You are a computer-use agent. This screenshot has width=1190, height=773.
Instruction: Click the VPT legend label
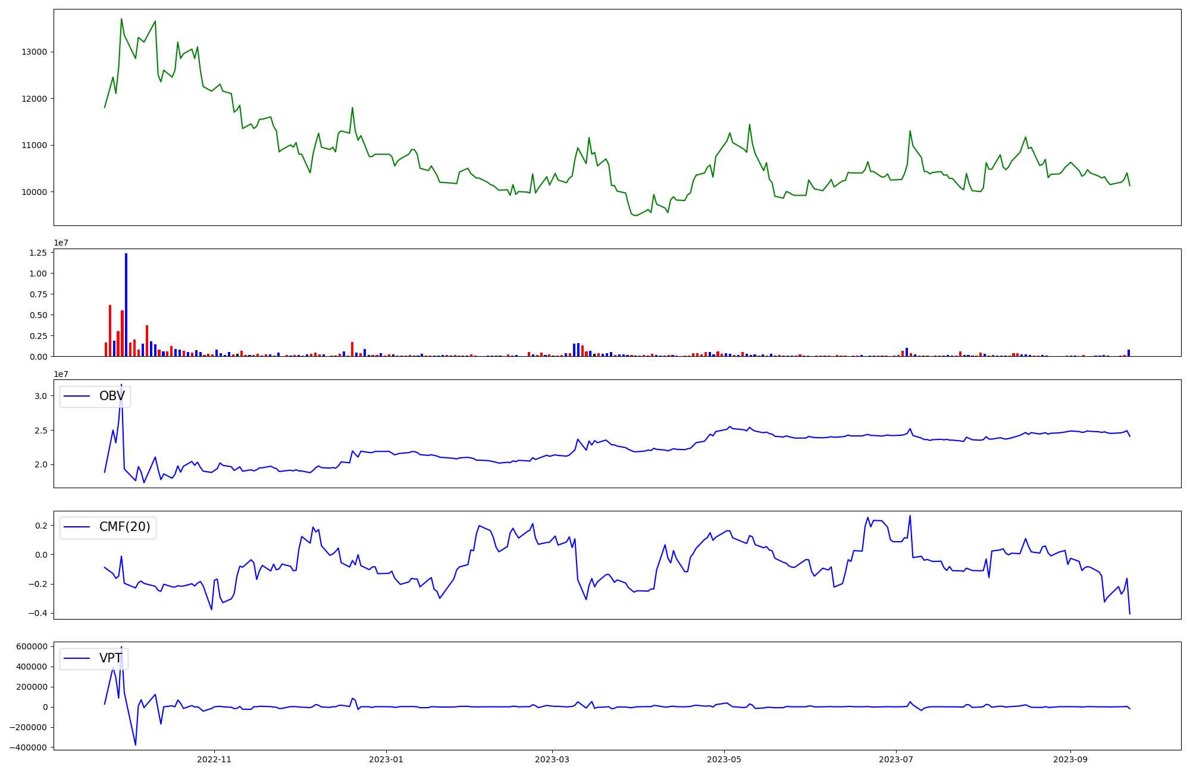tap(111, 658)
